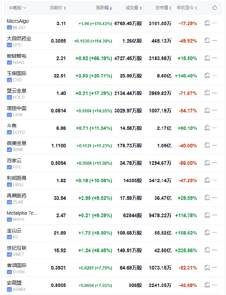The image size is (226, 295).
Task: Open more options for 再鼎医药
Action: (x=215, y=198)
